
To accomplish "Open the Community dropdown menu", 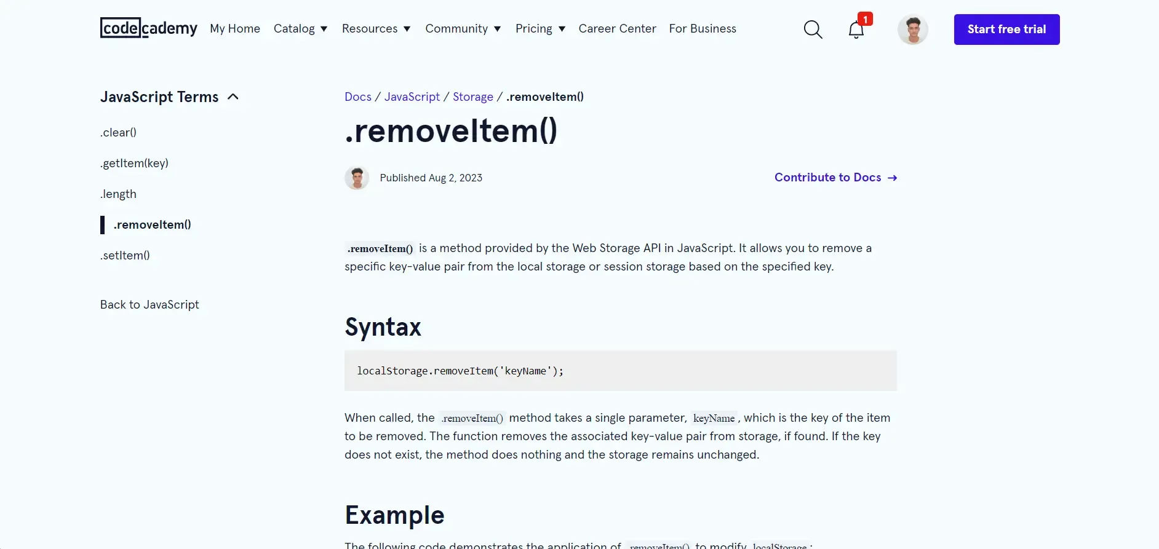I will click(x=463, y=29).
